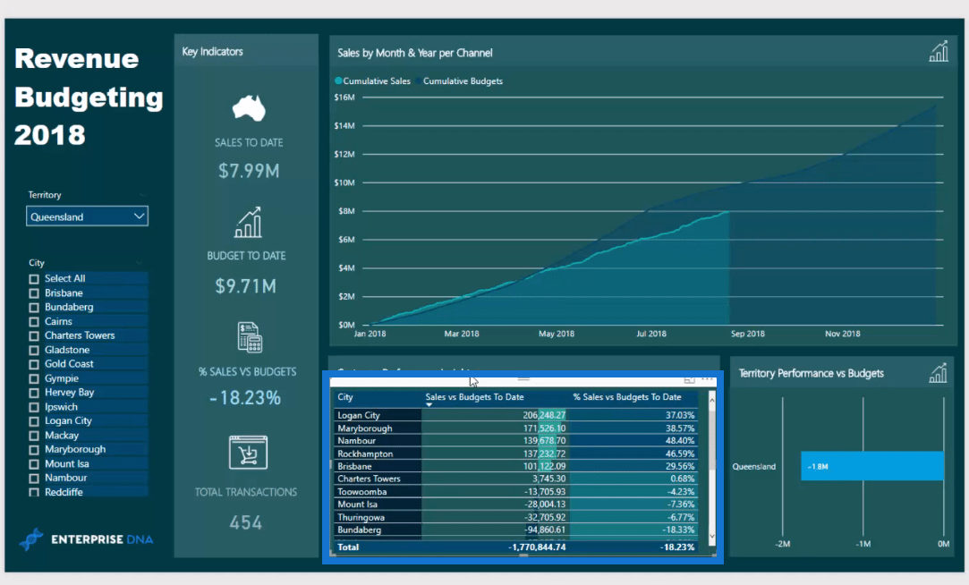The image size is (969, 585).
Task: Select the Toowoomba row in table
Action: click(x=516, y=492)
